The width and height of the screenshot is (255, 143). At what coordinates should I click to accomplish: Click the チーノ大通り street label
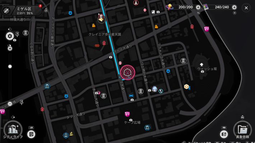click(122, 49)
